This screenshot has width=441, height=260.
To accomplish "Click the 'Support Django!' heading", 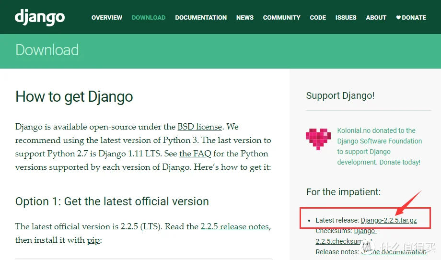I will pos(340,95).
